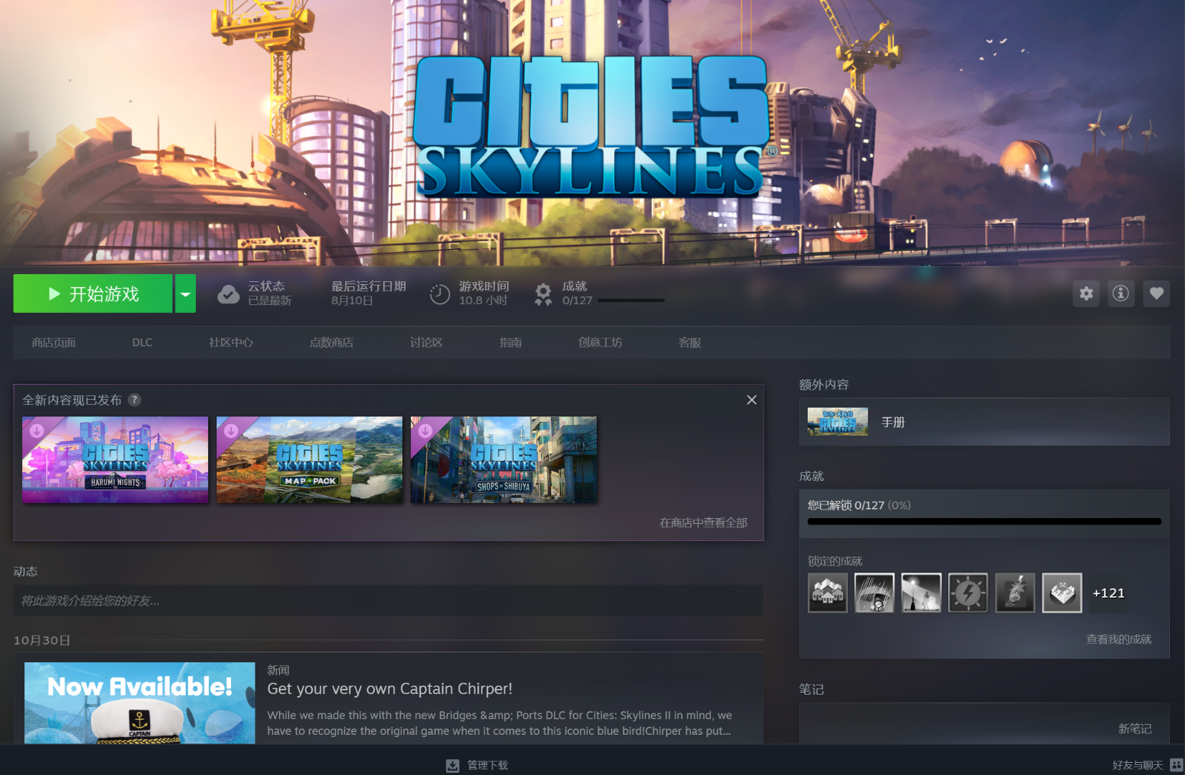This screenshot has width=1185, height=775.
Task: Select the first locked achievement icon
Action: click(827, 593)
